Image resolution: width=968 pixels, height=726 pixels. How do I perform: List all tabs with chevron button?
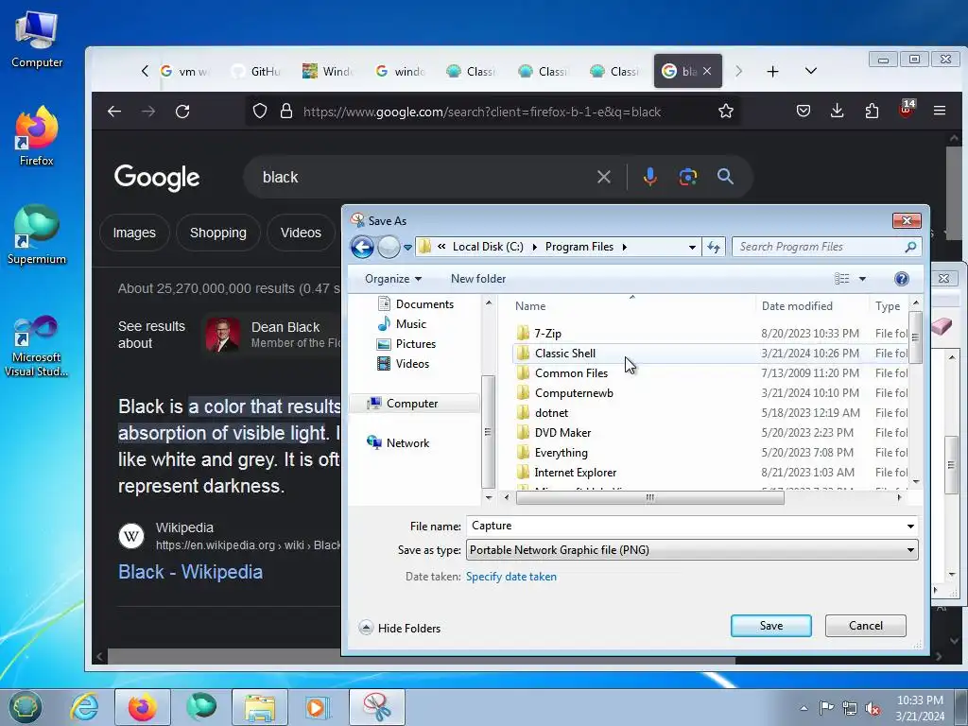pyautogui.click(x=811, y=71)
